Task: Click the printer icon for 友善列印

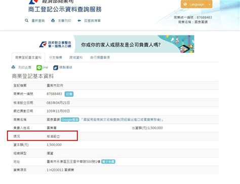Action: coord(53,21)
